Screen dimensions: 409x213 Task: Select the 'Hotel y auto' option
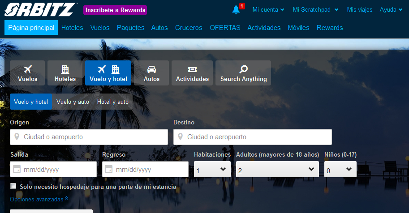point(112,102)
